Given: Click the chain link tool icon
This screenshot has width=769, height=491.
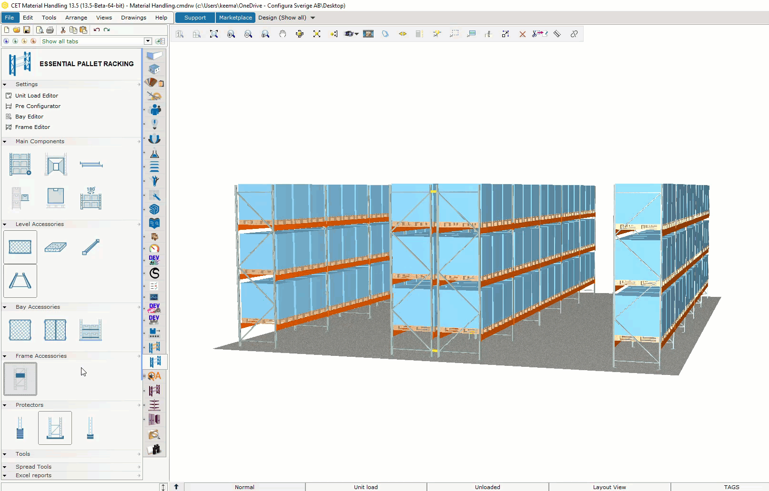Looking at the screenshot, I should [x=574, y=34].
